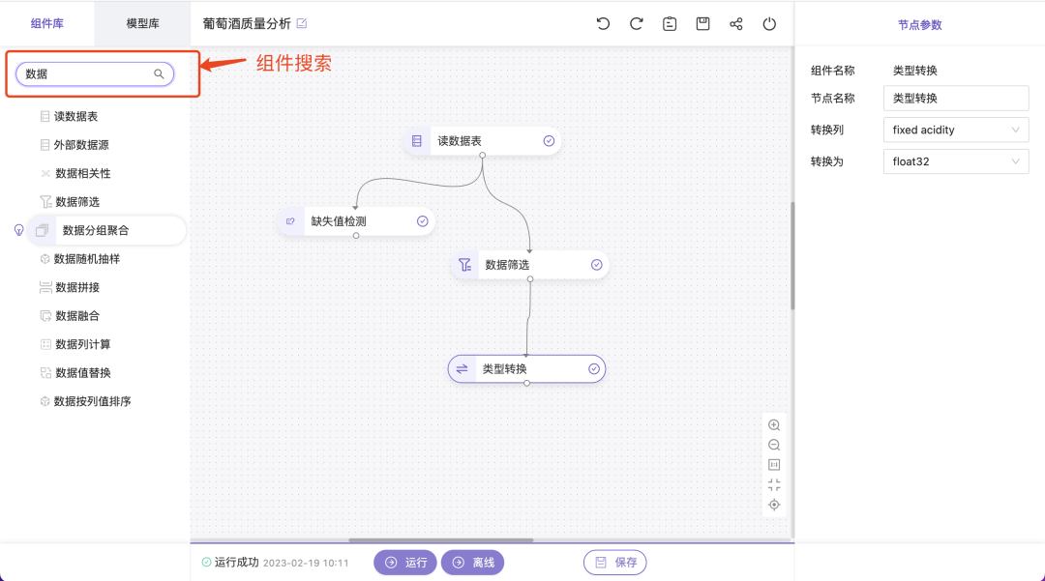Open the clipboard log icon in toolbar
Viewport: 1045px width, 581px height.
coord(670,24)
